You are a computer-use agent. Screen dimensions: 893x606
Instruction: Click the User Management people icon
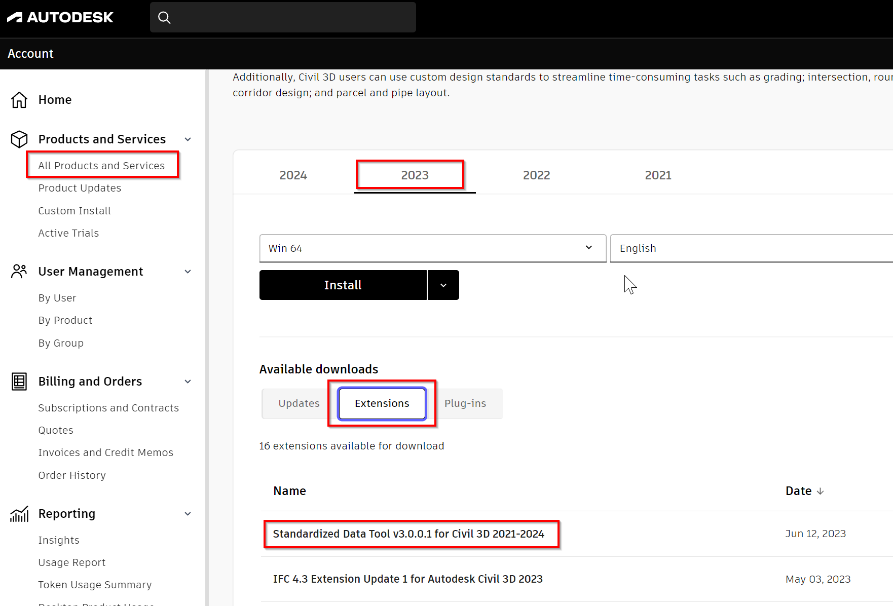pos(19,271)
